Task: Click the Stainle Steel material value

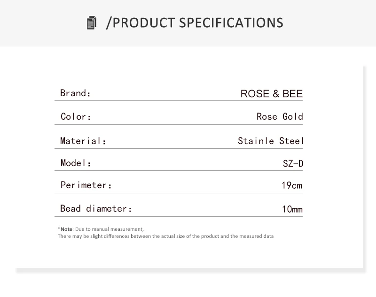Action: (271, 141)
